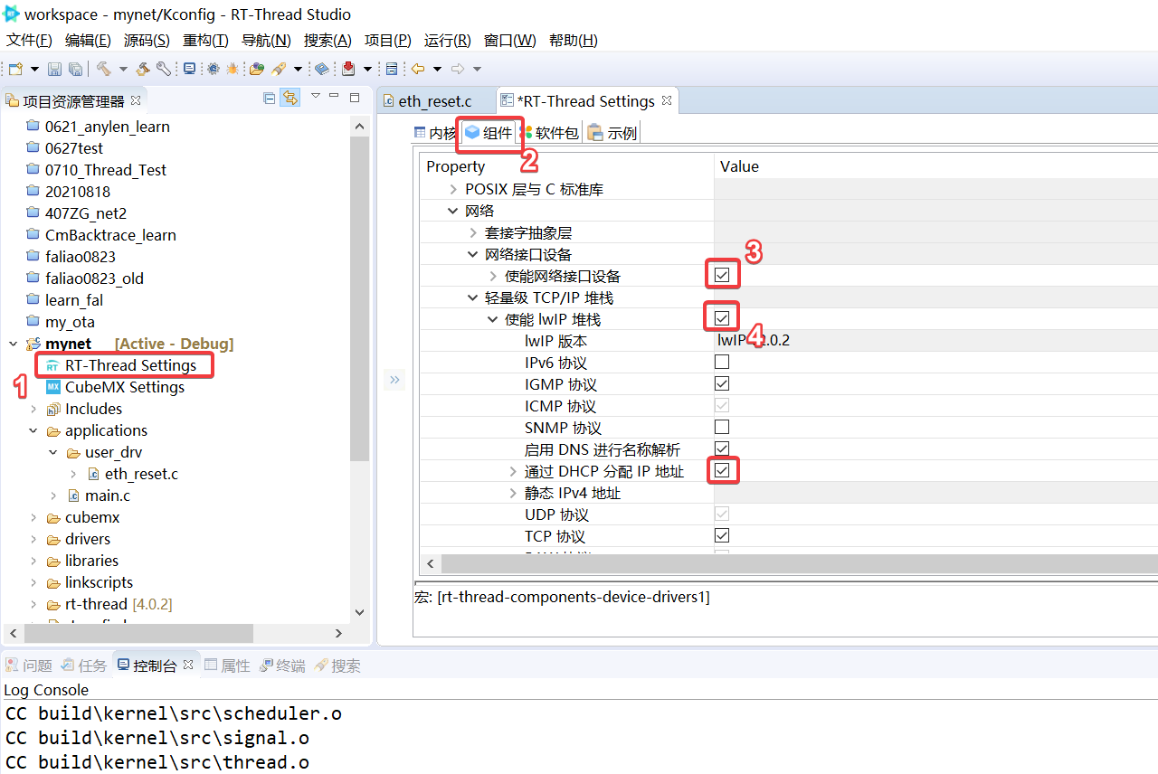Viewport: 1158px width, 774px height.
Task: Switch to eth_reset.c editor tab
Action: click(x=435, y=100)
